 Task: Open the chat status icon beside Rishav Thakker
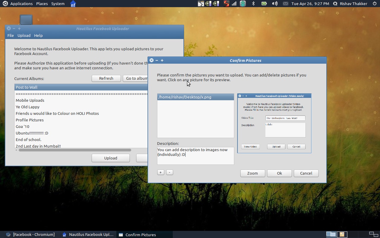(335, 4)
